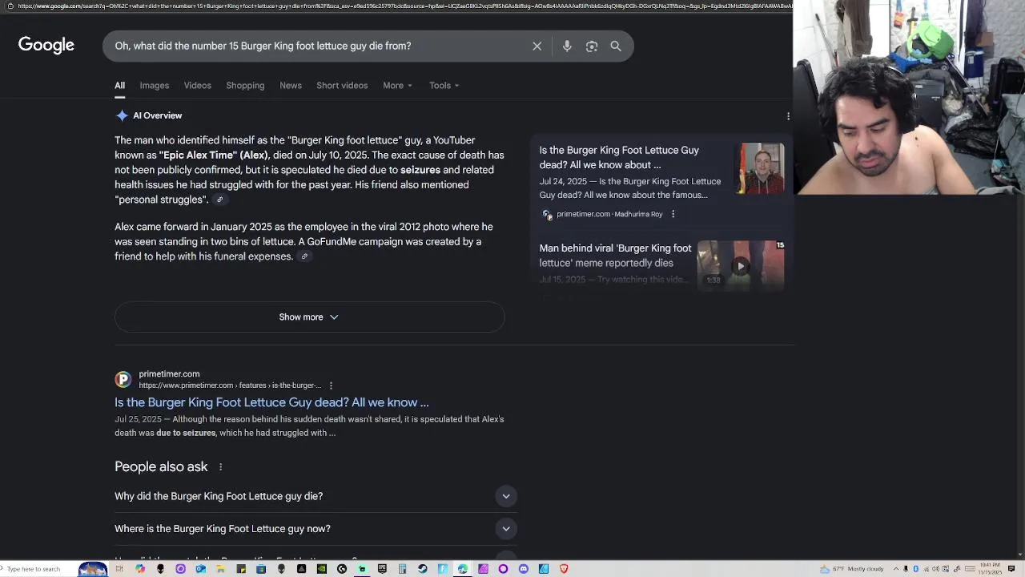Play the "Man behind viral" video thumbnail
The image size is (1025, 577).
coord(741,265)
